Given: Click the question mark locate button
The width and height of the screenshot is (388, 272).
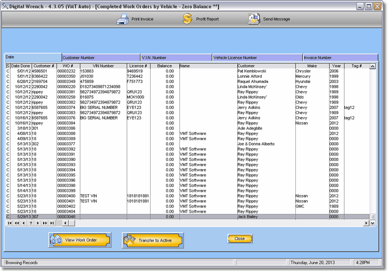Looking at the screenshot, I should 31,223.
